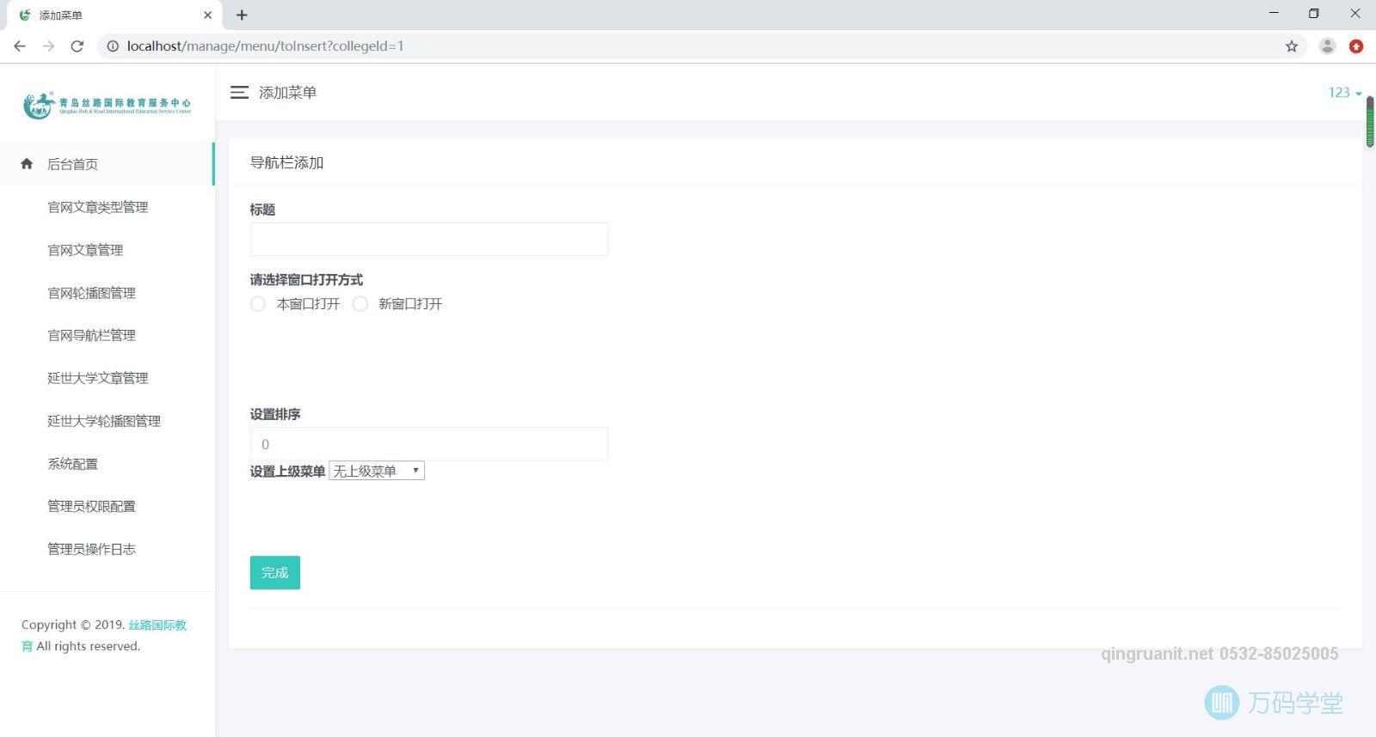Open a new browser tab with plus
Viewport: 1376px width, 737px height.
(242, 15)
